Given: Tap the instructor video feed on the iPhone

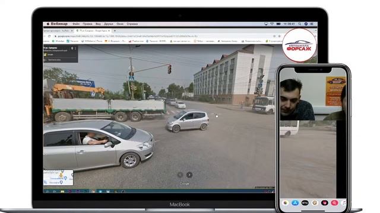Looking at the screenshot, I should (x=313, y=94).
